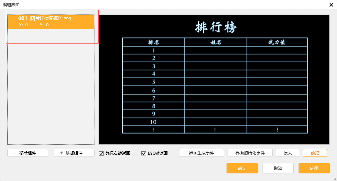Apply changes with the 应用 button
The height and width of the screenshot is (181, 337).
click(314, 168)
